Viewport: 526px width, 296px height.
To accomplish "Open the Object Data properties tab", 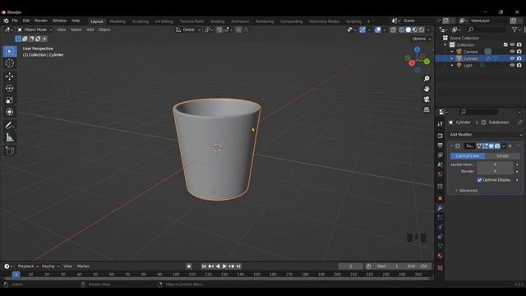I will 441,247.
